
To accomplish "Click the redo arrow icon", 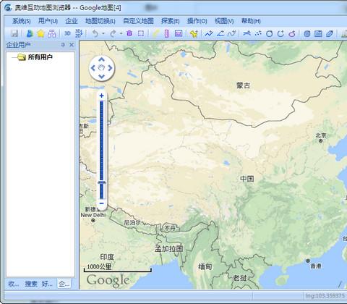I will click(x=113, y=33).
